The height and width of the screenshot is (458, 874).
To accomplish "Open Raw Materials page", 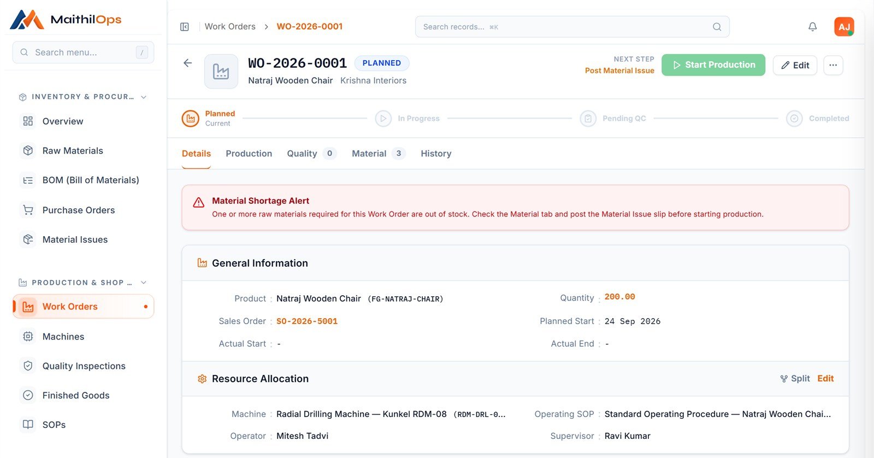I will [83, 151].
